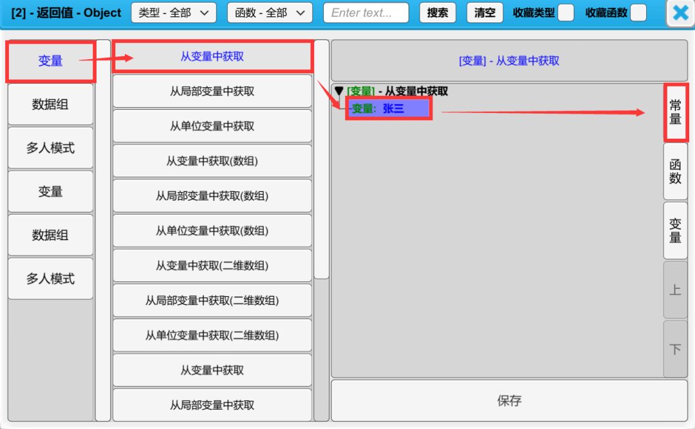Screen dimensions: 695x429
Task: Switch to the 函数 side tab
Action: 675,171
